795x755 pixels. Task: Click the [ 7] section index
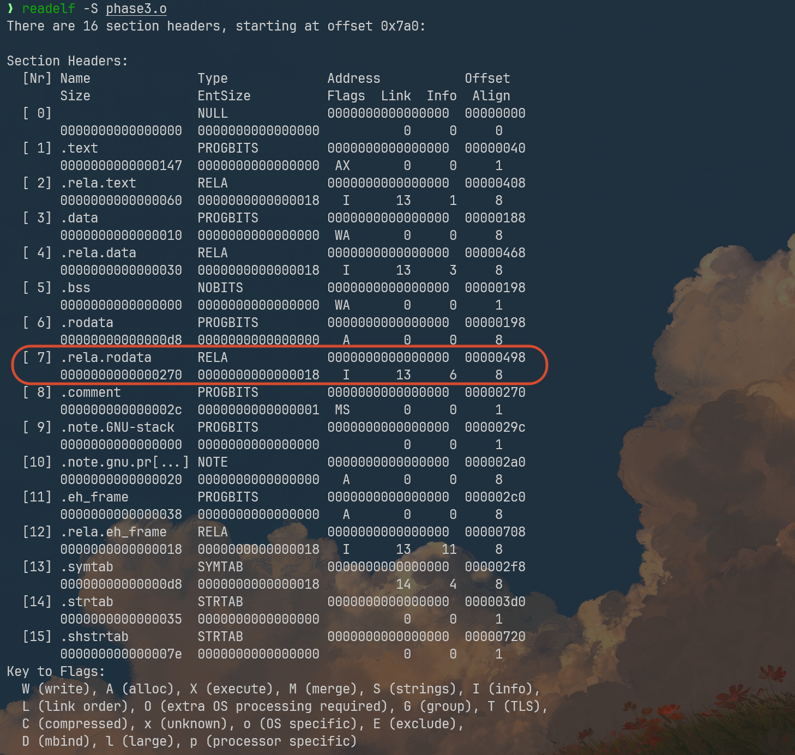[37, 358]
